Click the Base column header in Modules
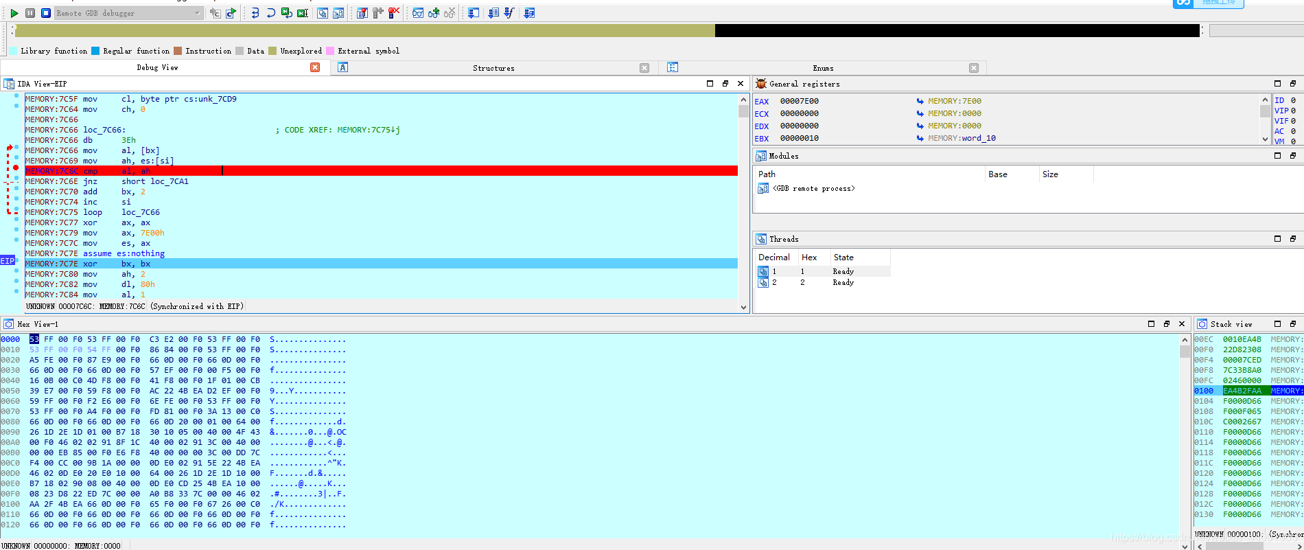Image resolution: width=1304 pixels, height=550 pixels. (1012, 174)
